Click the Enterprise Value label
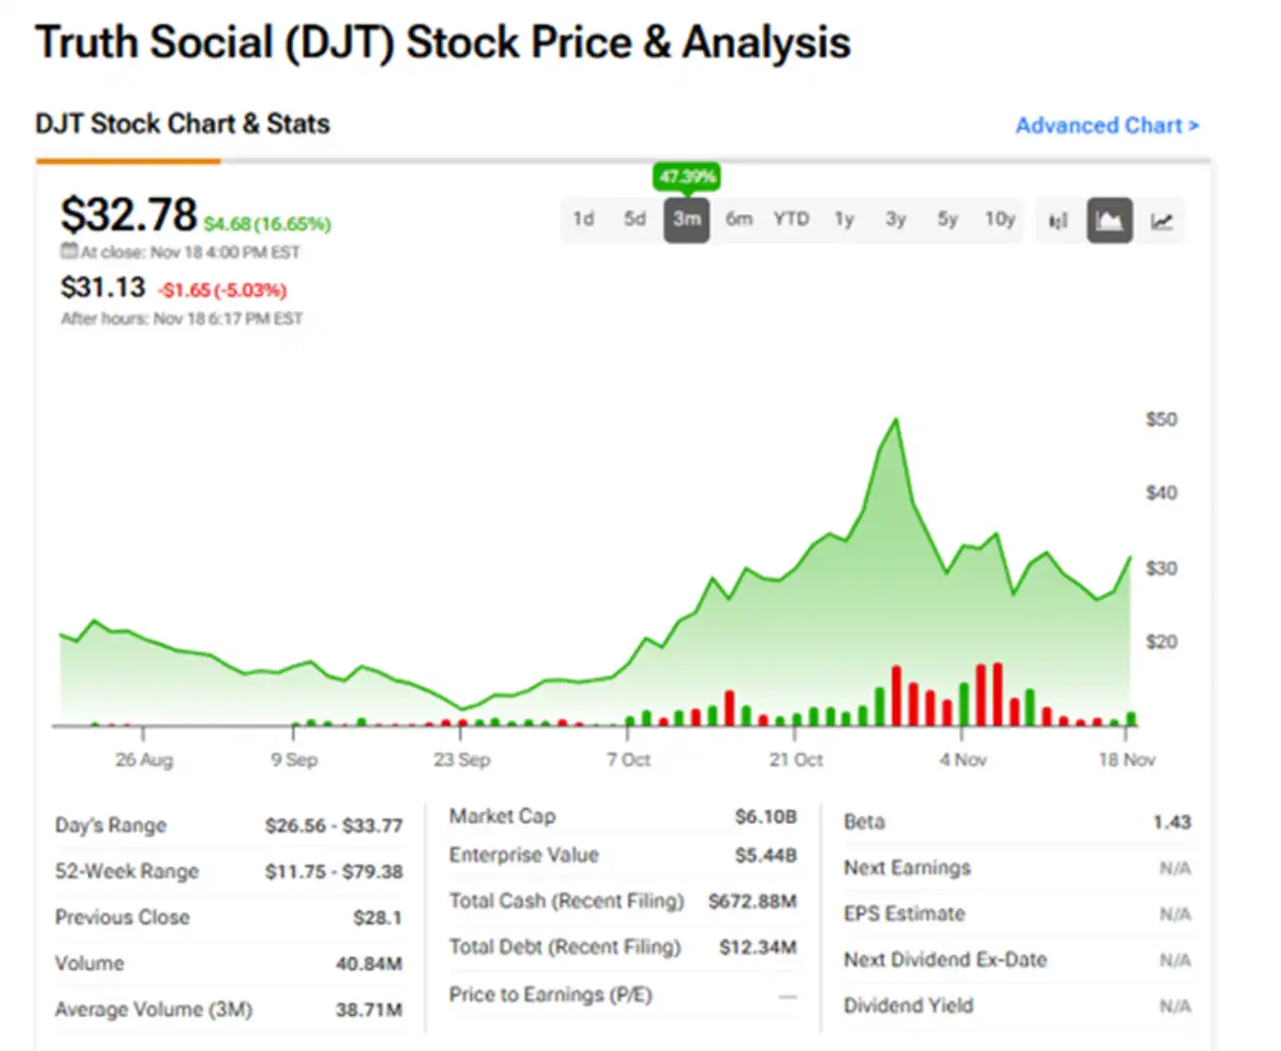The width and height of the screenshot is (1281, 1051). (523, 854)
